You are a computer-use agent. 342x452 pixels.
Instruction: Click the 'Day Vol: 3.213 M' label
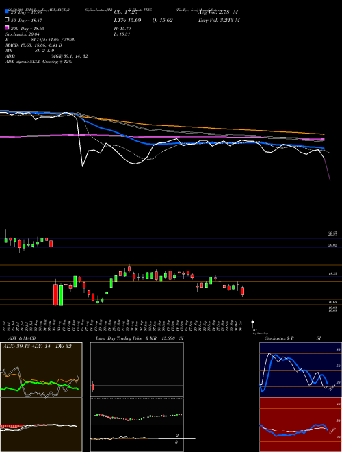pos(219,20)
